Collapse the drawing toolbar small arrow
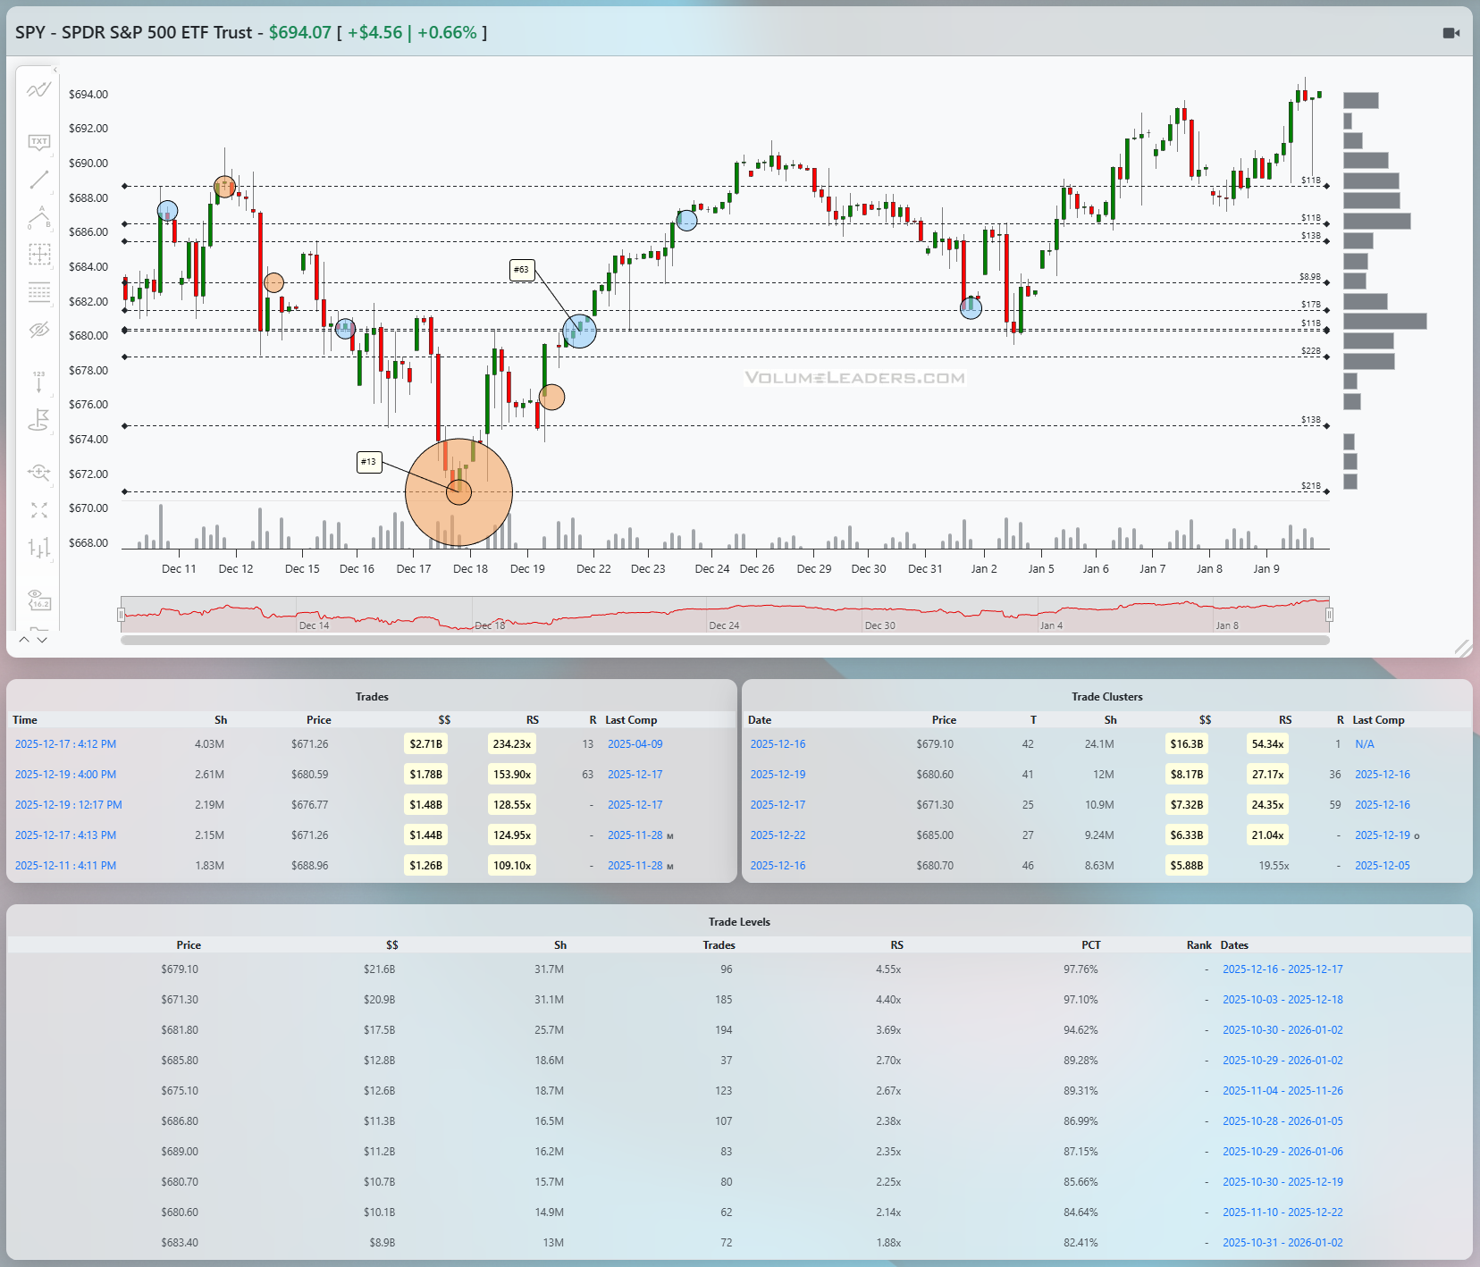Screen dimensions: 1480x1267 (x=55, y=70)
